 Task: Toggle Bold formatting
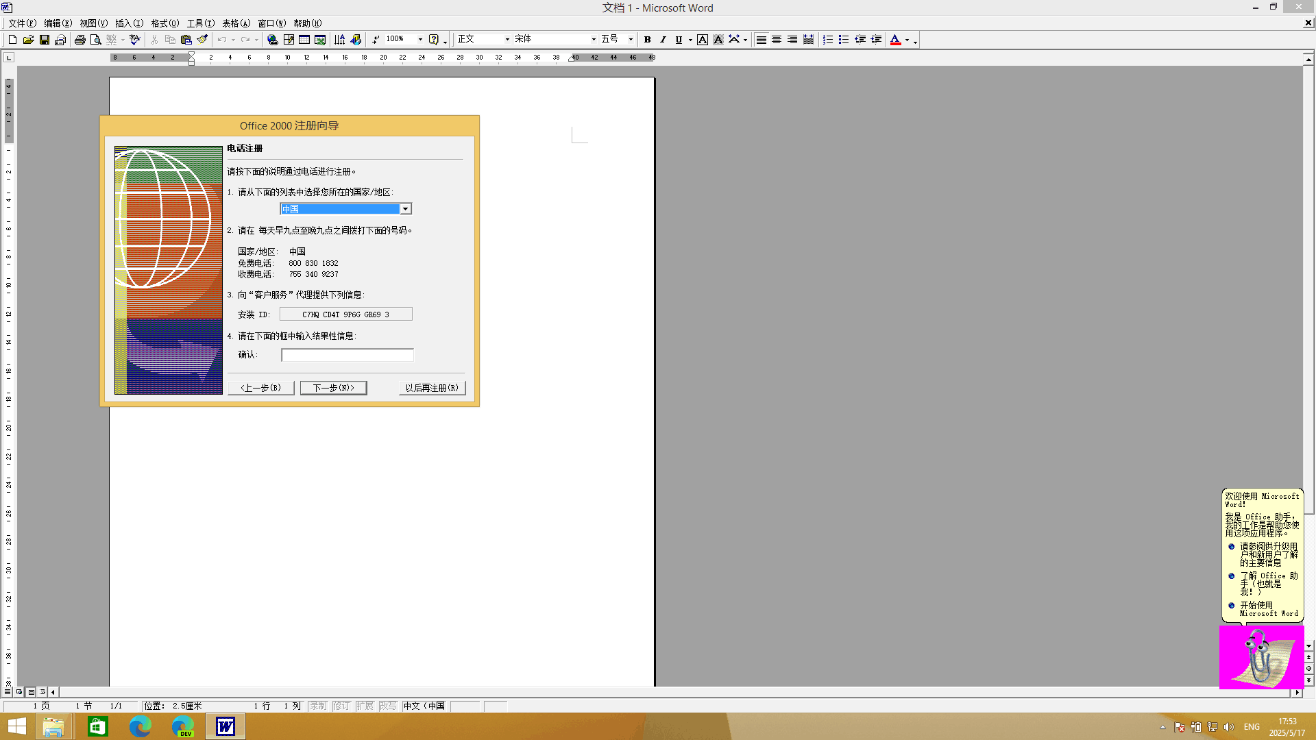[x=647, y=40]
